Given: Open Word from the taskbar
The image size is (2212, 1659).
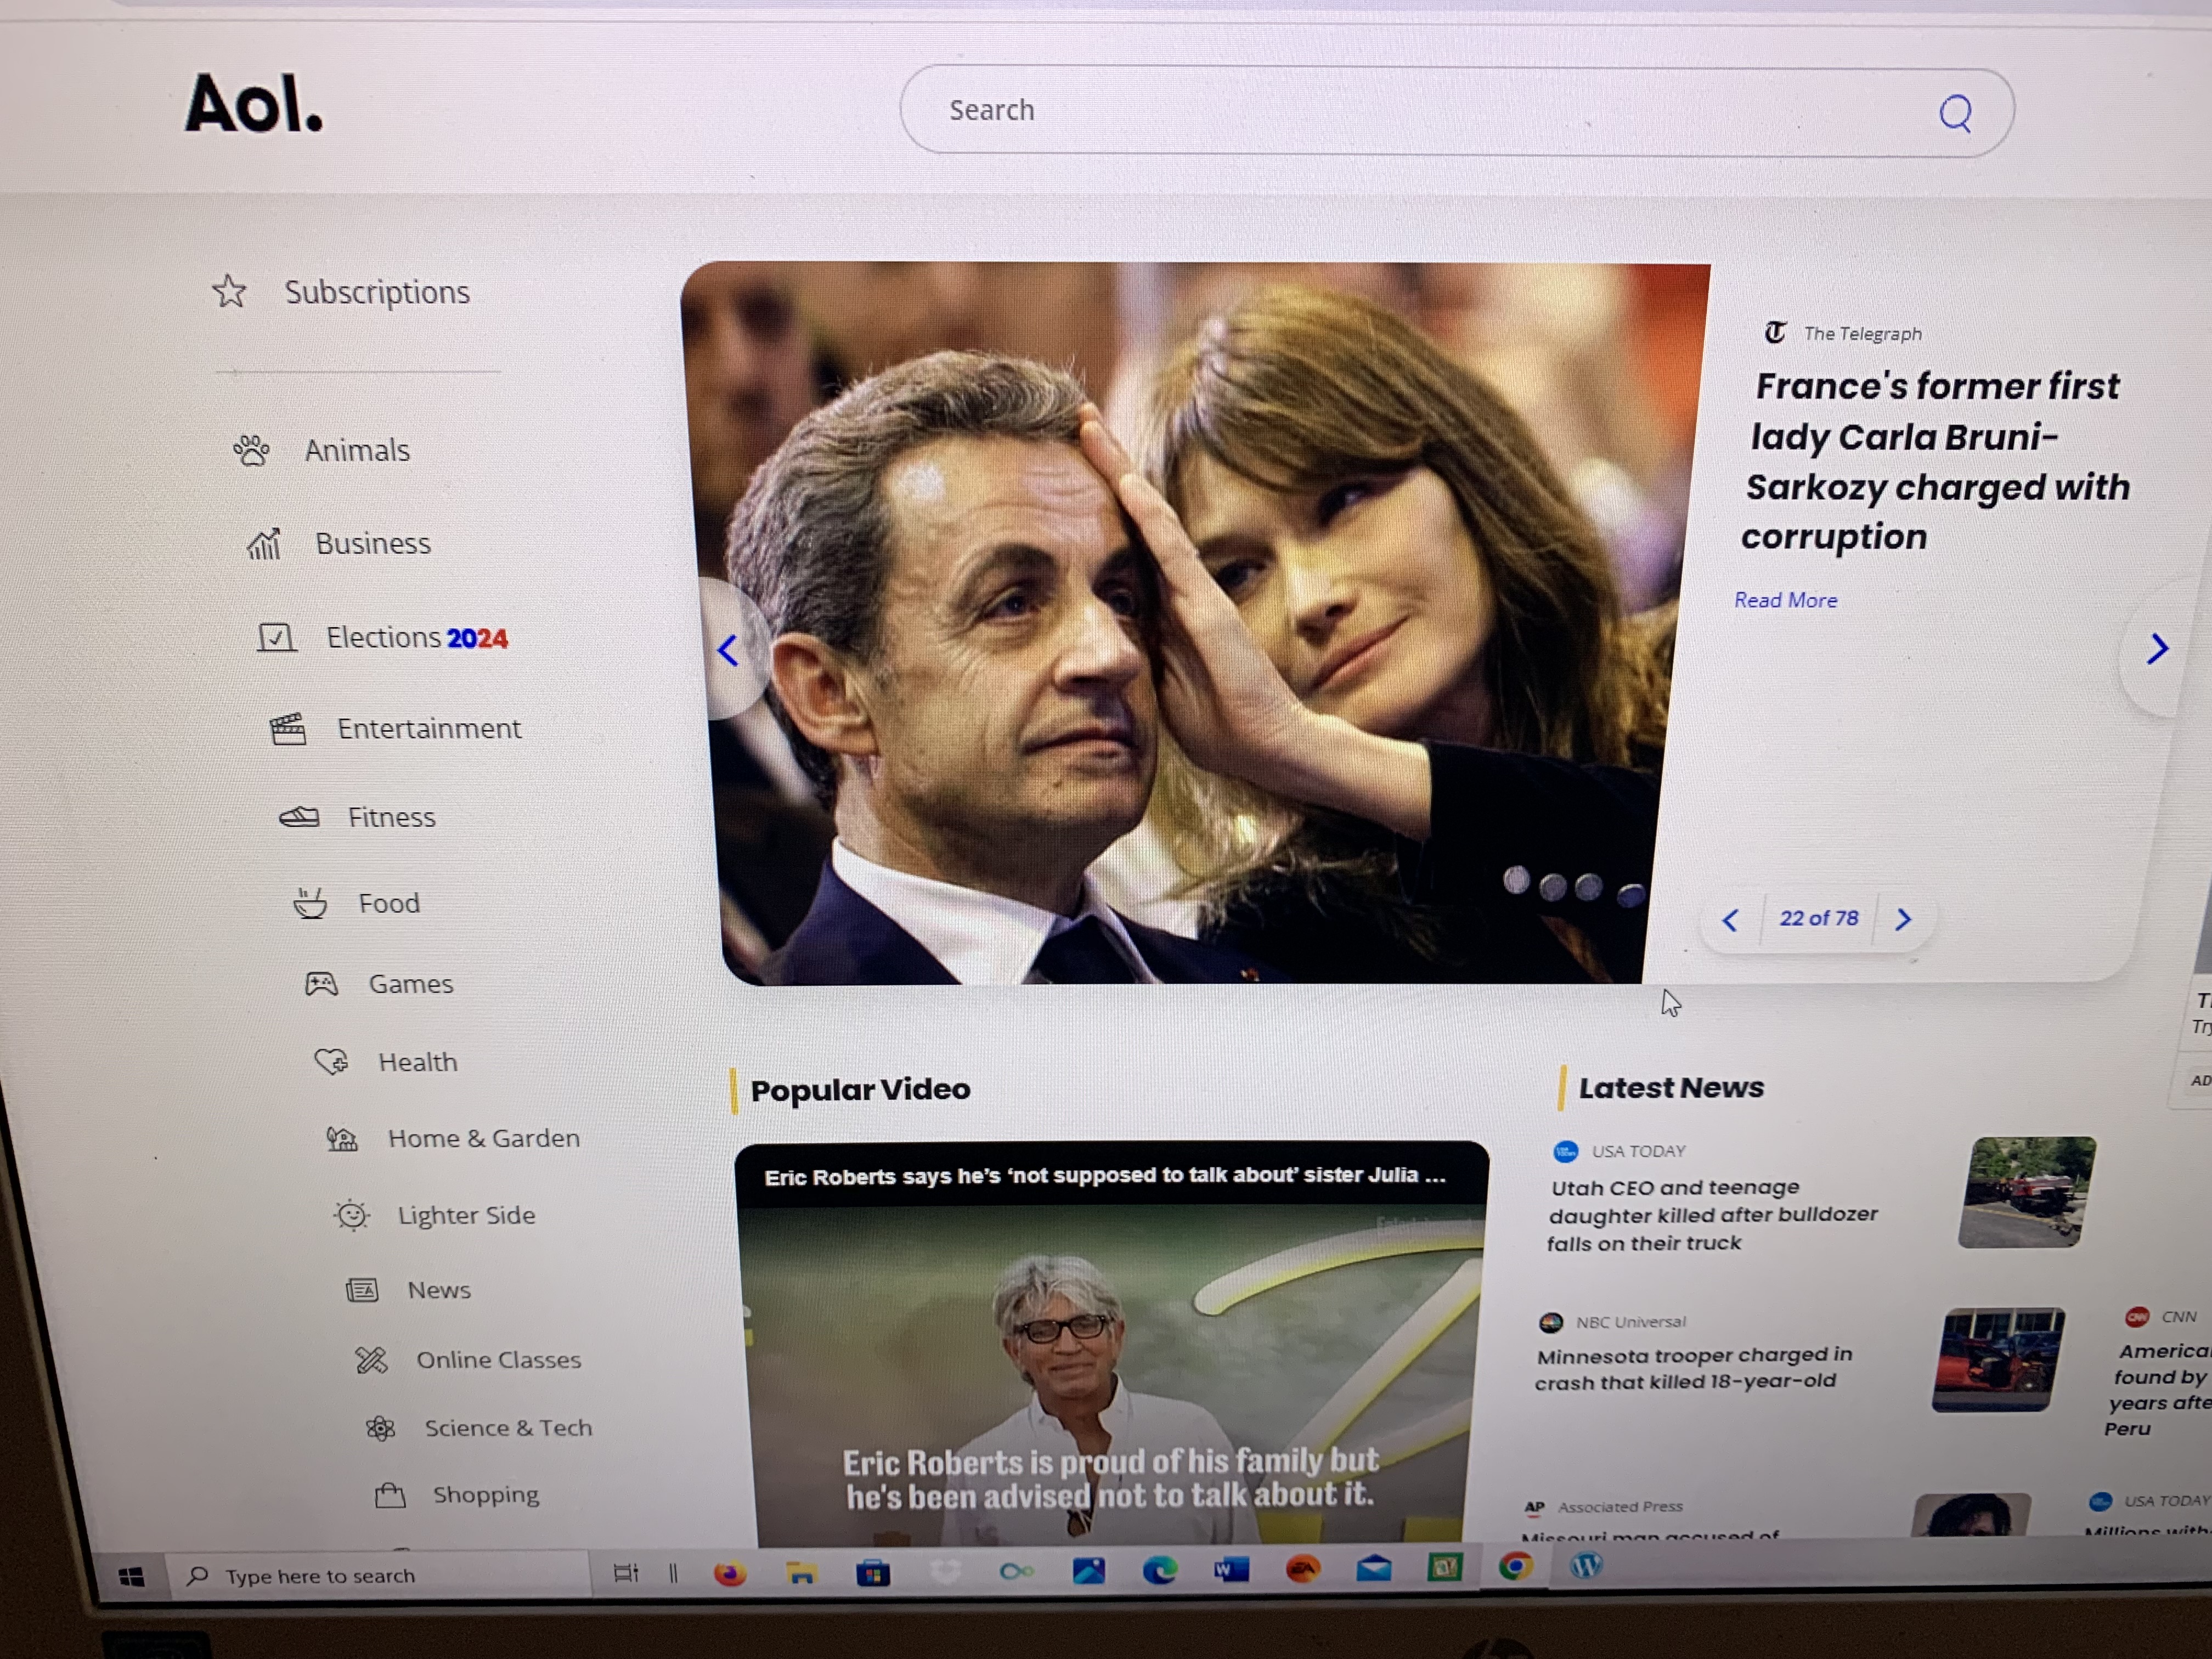Looking at the screenshot, I should point(1231,1570).
